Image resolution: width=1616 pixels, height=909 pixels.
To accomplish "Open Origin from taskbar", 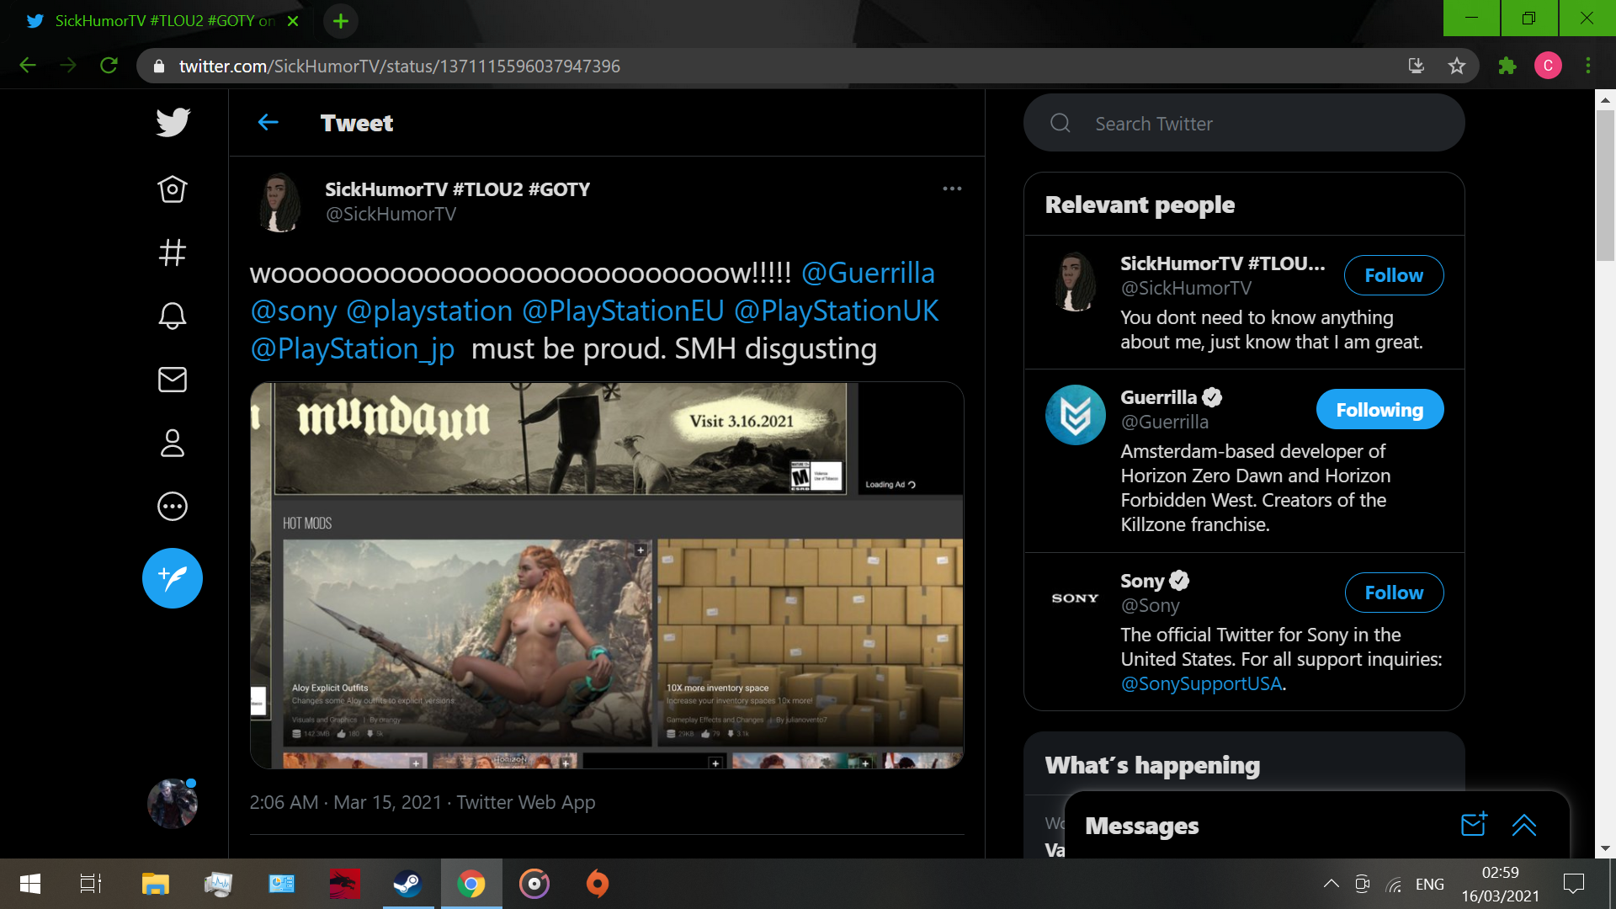I will [x=597, y=884].
